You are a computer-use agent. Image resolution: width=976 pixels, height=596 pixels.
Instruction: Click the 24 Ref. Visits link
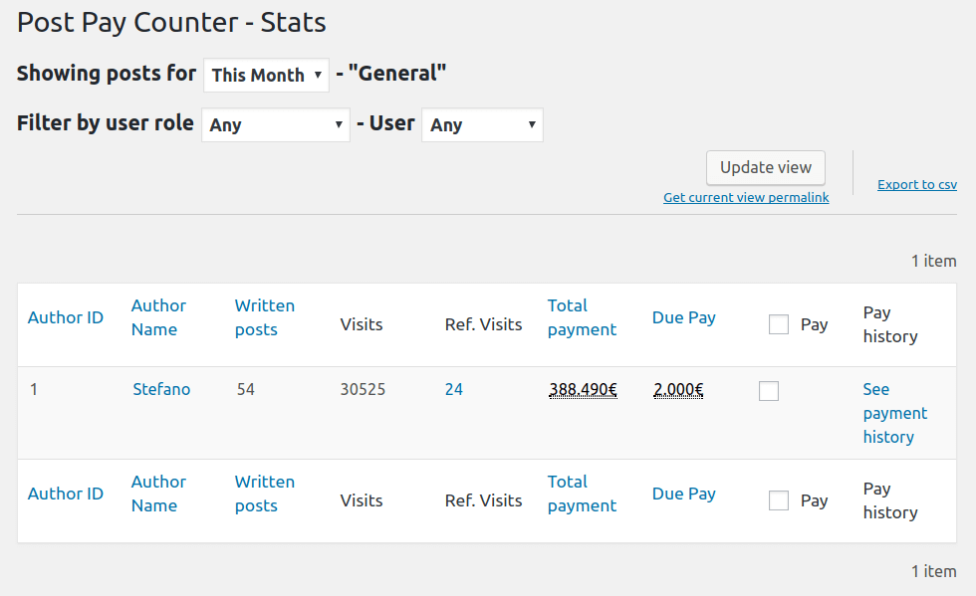(454, 389)
